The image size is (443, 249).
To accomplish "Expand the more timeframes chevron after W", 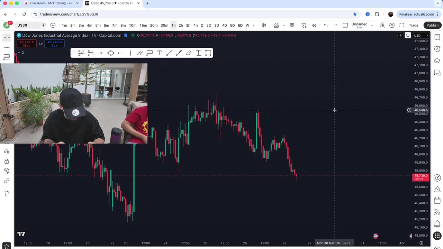I will [254, 25].
